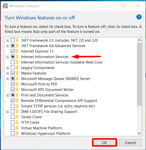Viewport: 146px width, 150px height.
Task: Expand .NET Framework 4.8 Advanced Services node
Action: tap(8, 46)
